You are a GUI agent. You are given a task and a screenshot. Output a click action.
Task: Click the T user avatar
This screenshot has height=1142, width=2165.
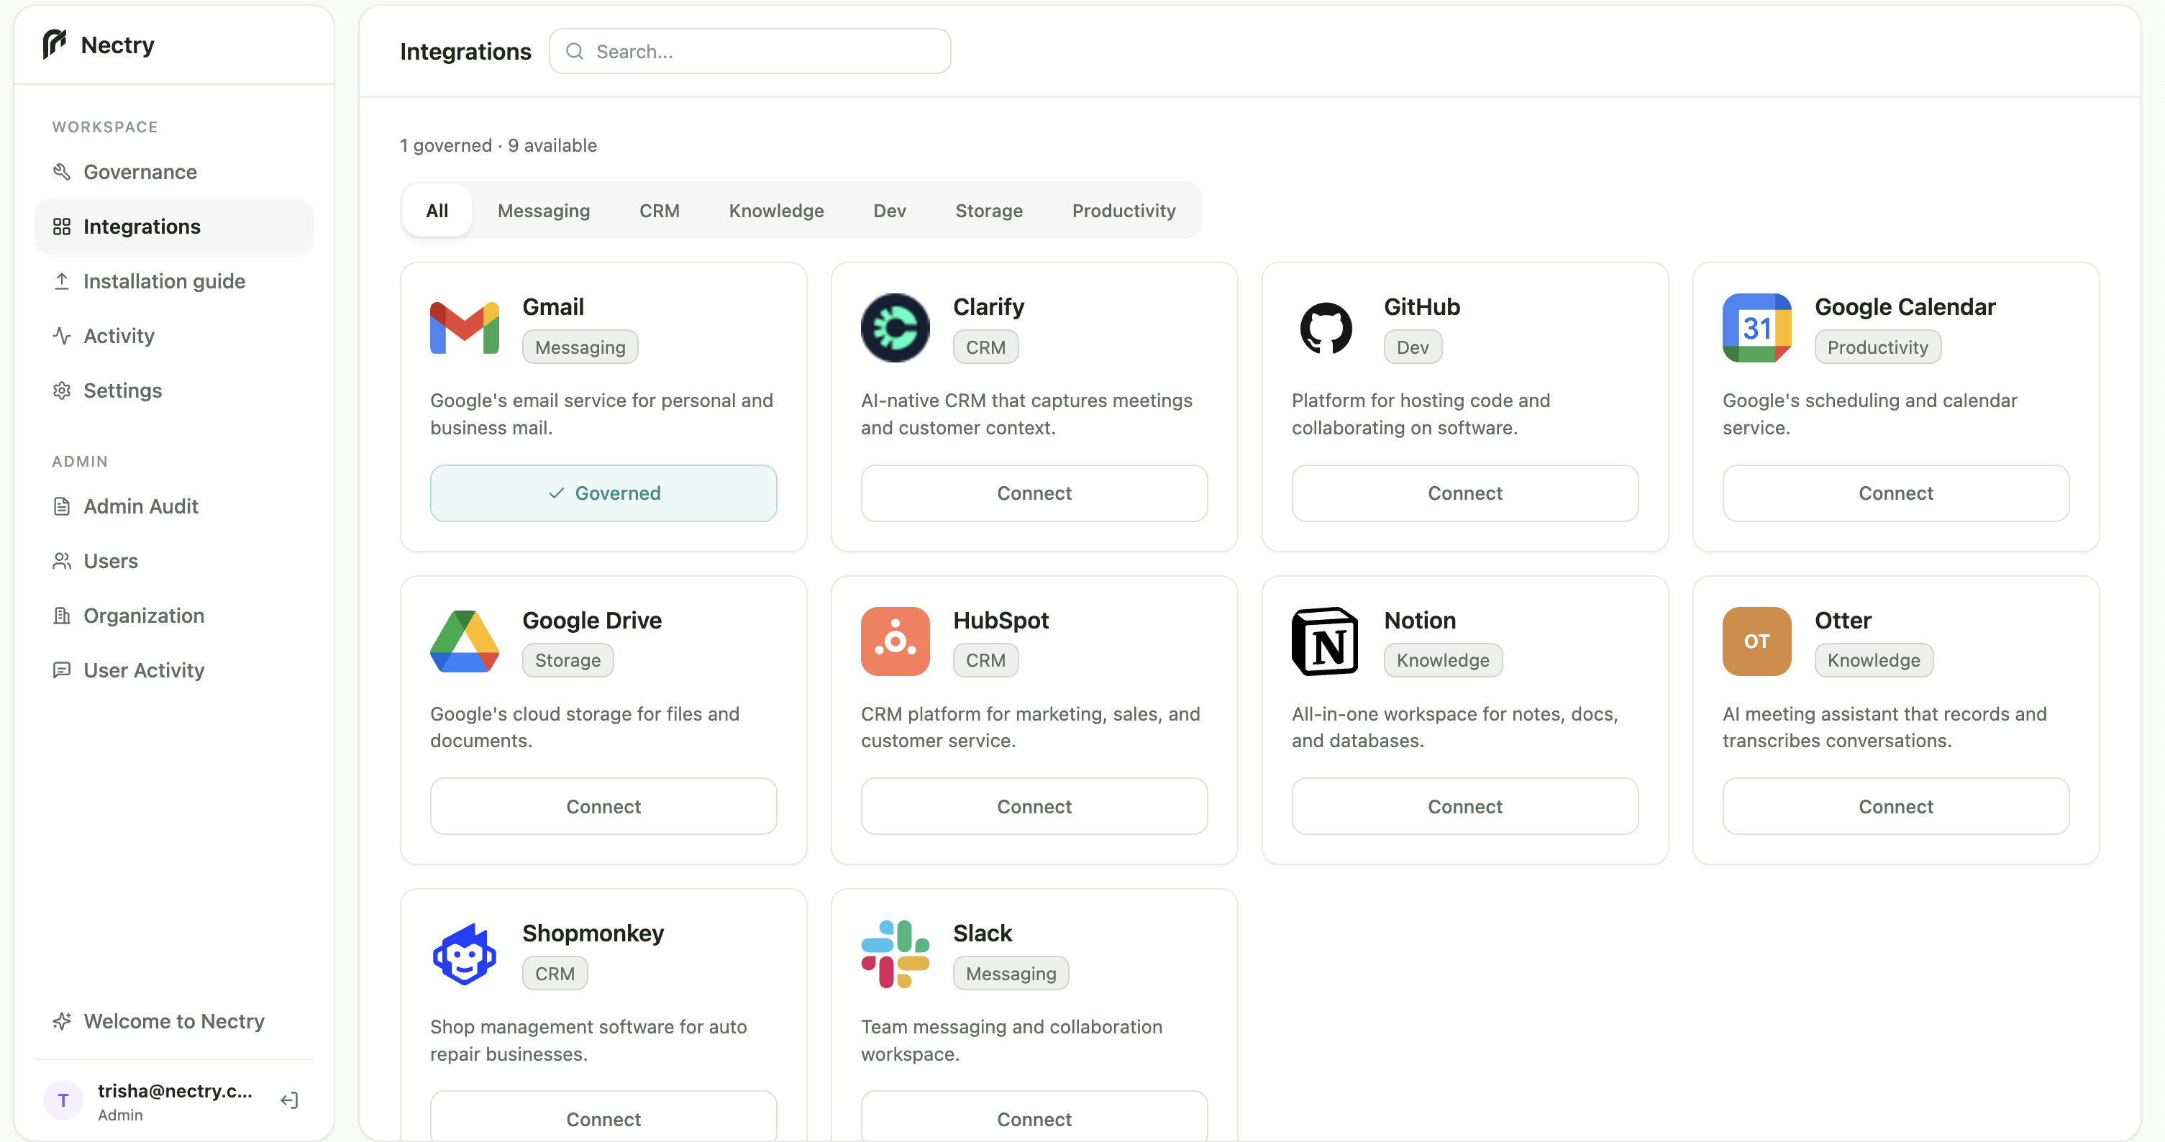63,1100
